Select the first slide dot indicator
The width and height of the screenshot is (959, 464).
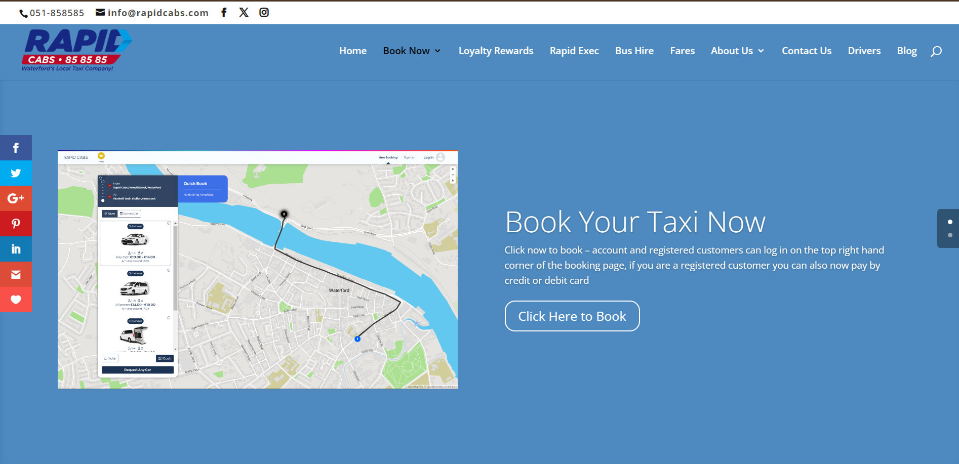[x=950, y=222]
